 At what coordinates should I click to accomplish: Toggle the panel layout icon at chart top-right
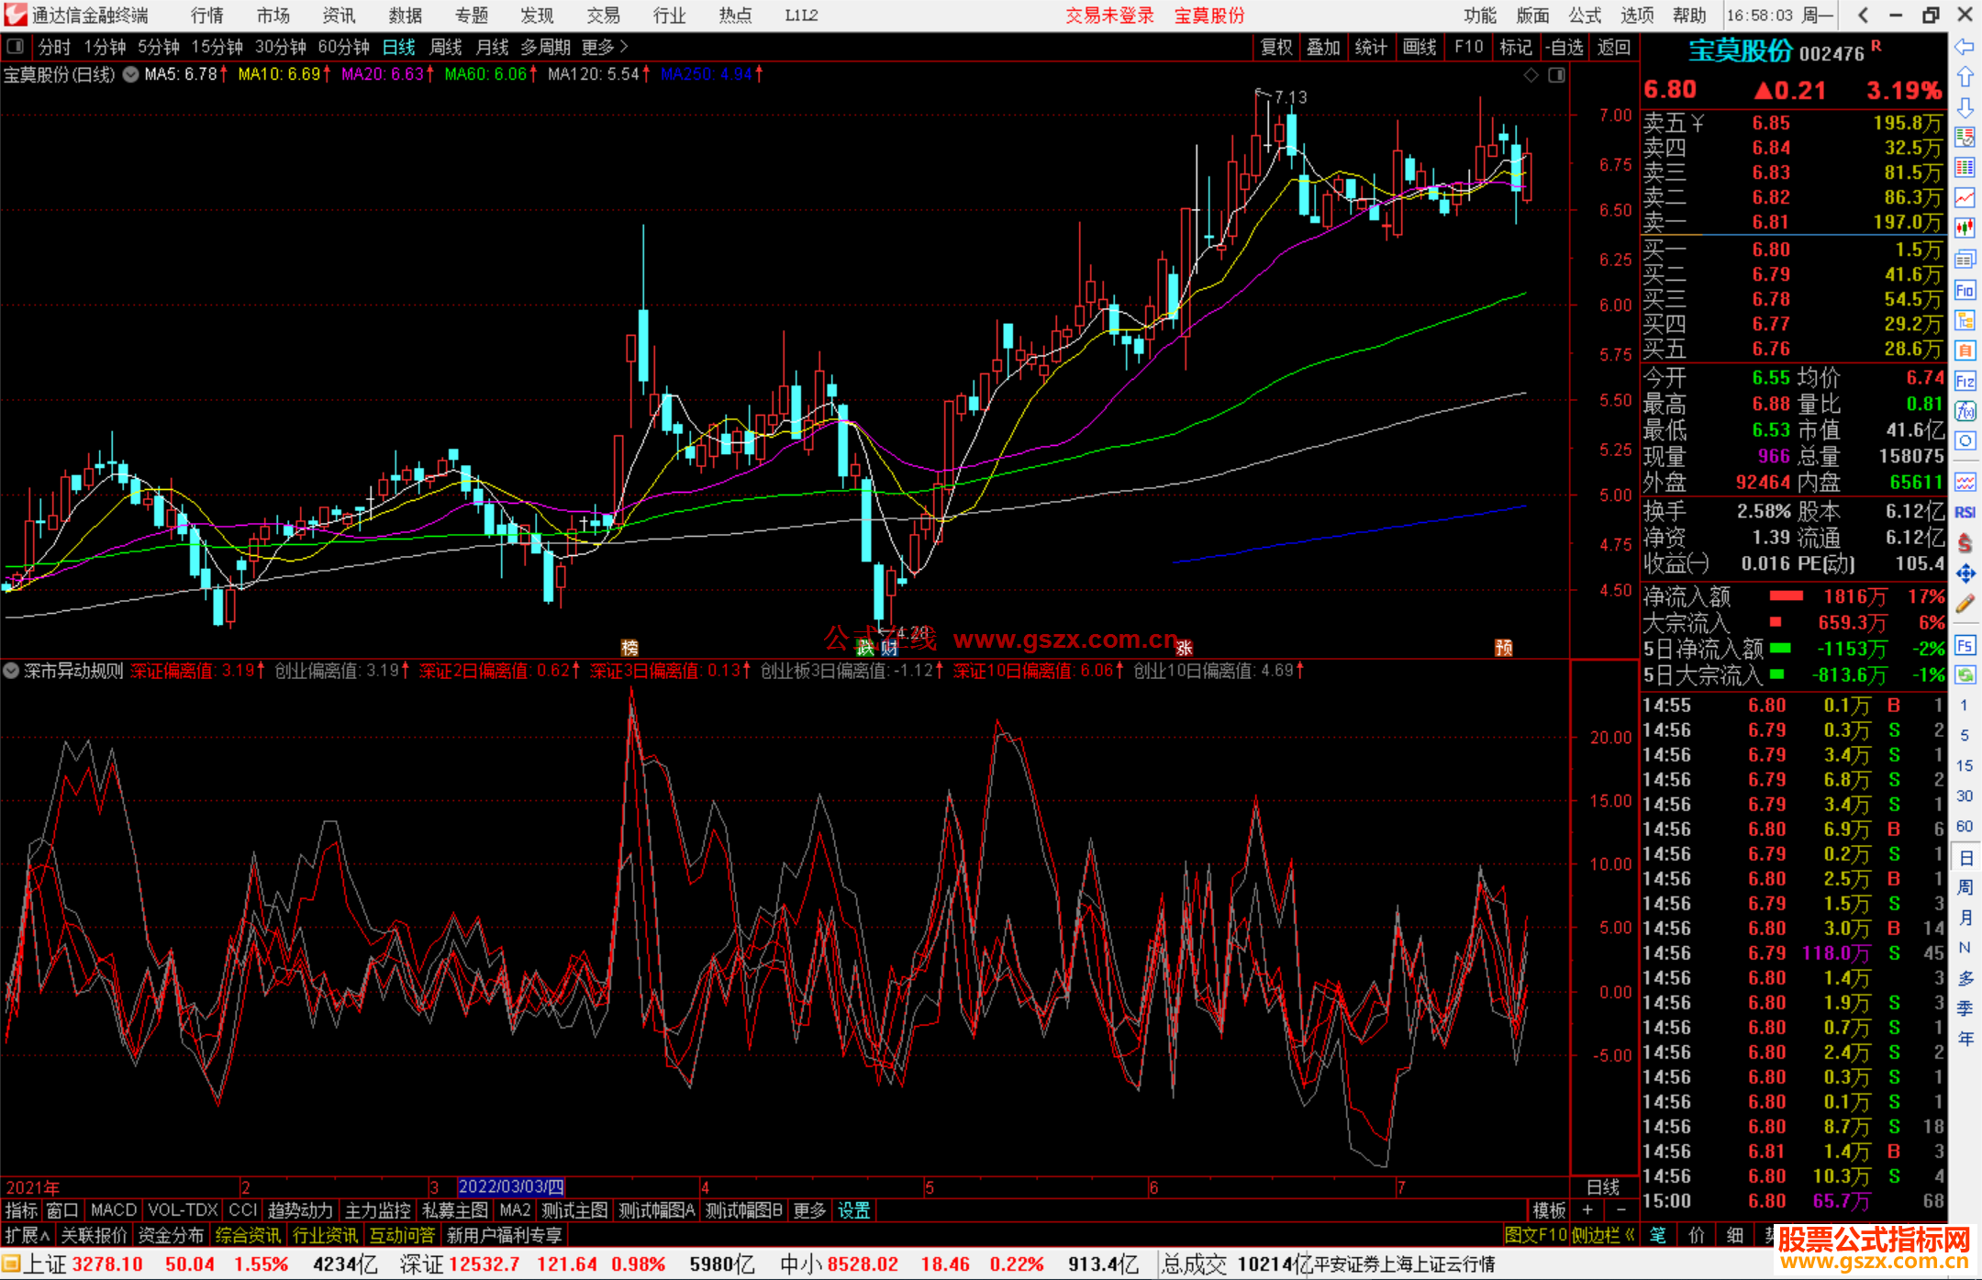click(1556, 75)
